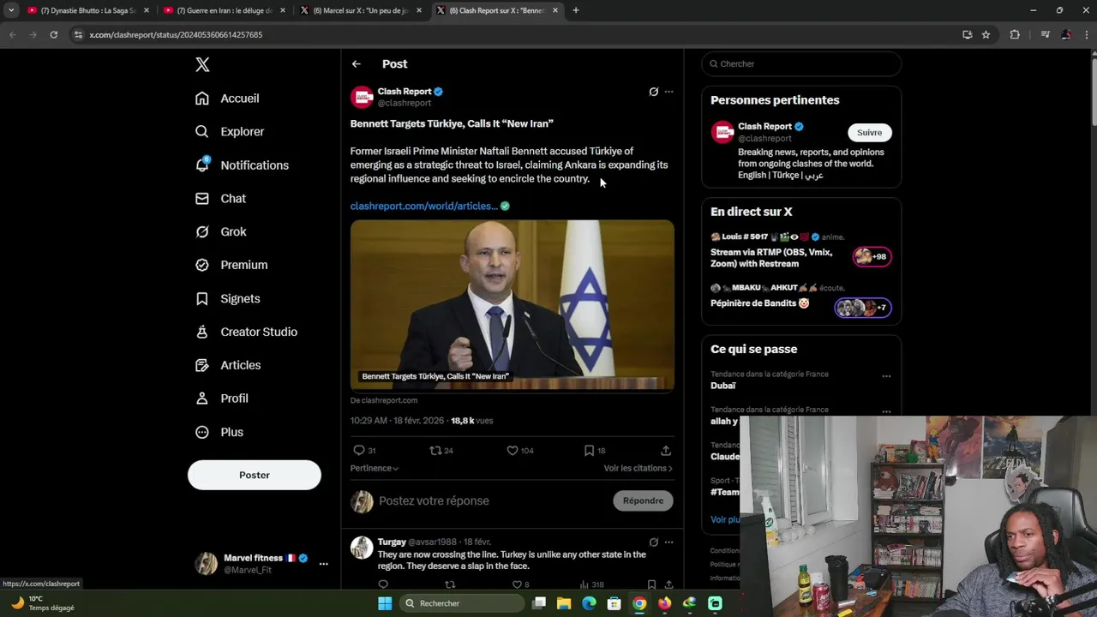Switch to Marcel sur X tab

point(361,10)
